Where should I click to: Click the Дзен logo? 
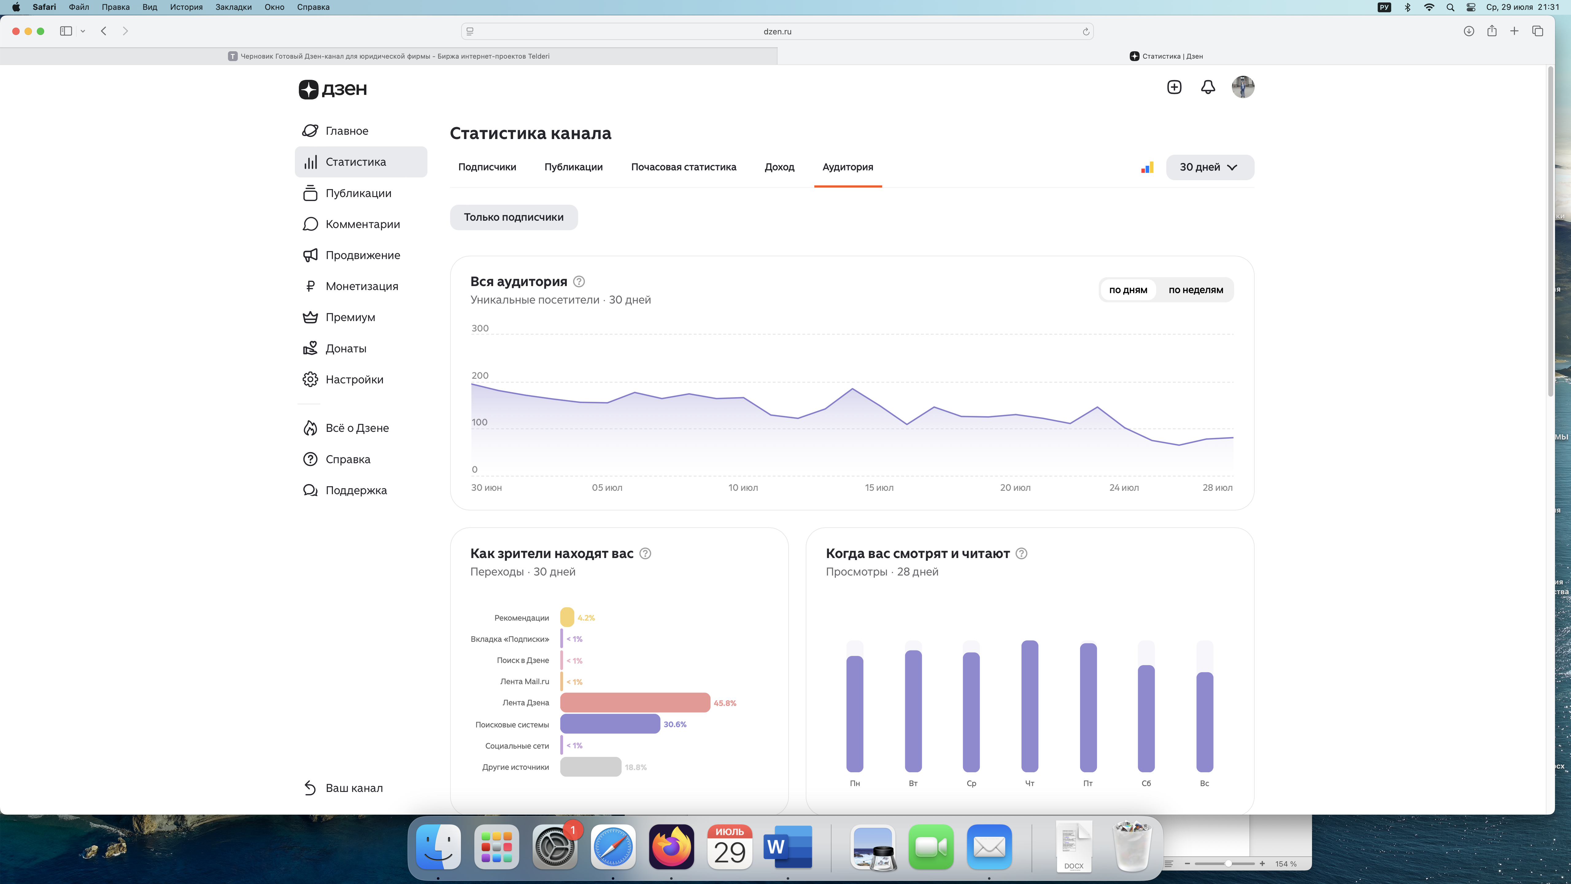pos(333,89)
